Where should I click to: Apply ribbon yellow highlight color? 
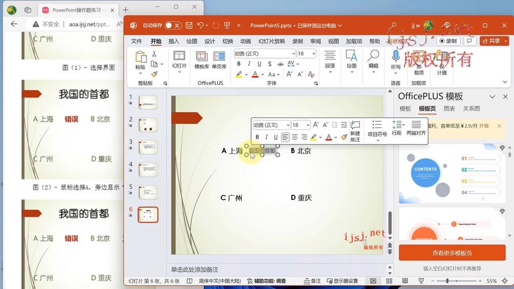239,75
